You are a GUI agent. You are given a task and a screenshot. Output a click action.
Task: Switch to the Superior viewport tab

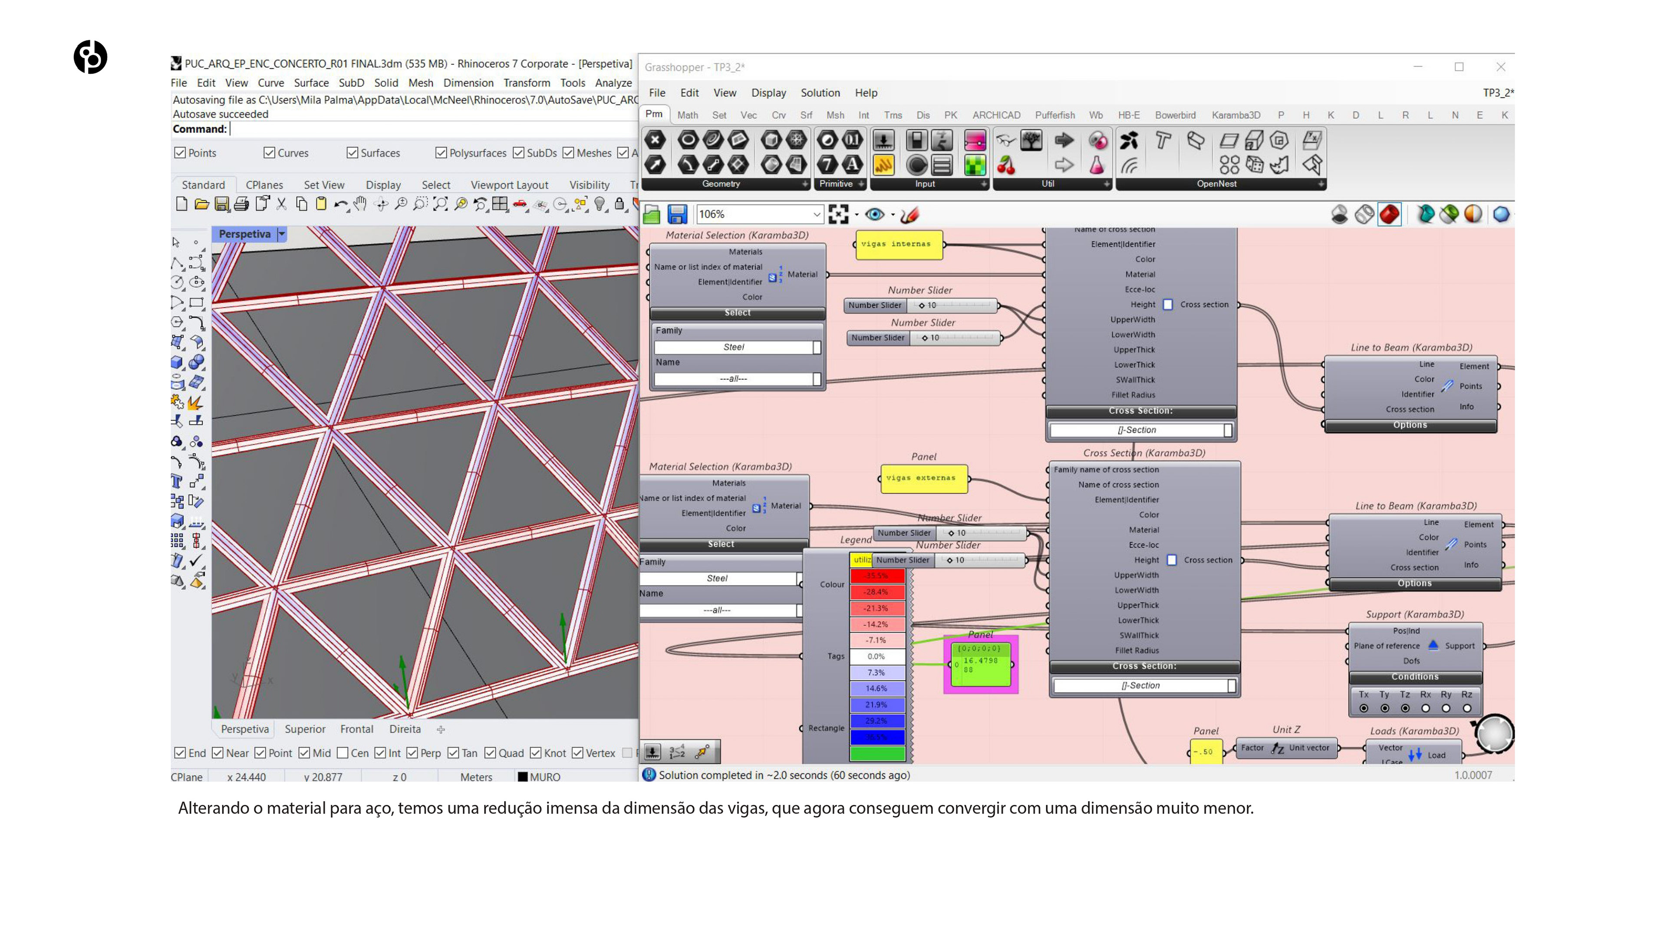(x=305, y=729)
